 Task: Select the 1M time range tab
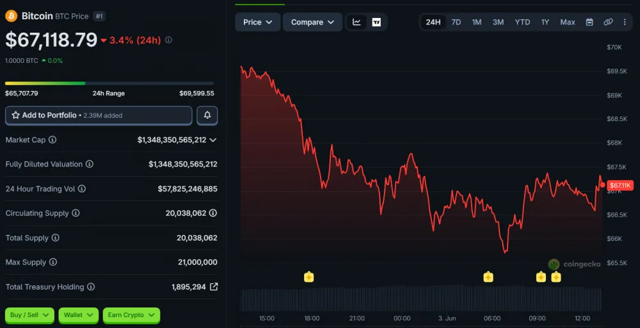pyautogui.click(x=477, y=22)
